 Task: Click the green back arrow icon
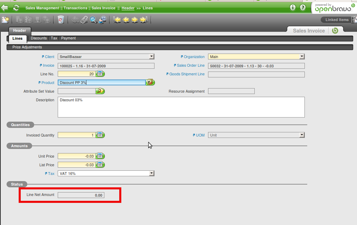point(5,8)
